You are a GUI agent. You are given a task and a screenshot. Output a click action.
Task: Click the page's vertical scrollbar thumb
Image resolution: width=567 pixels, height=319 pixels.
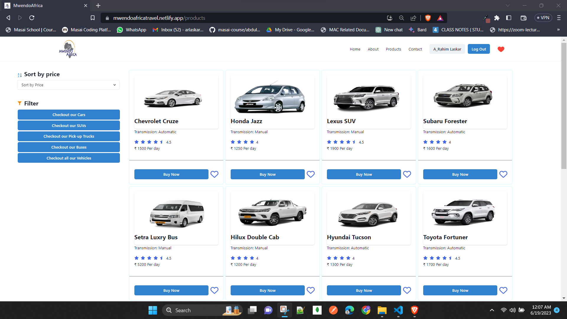click(x=564, y=106)
